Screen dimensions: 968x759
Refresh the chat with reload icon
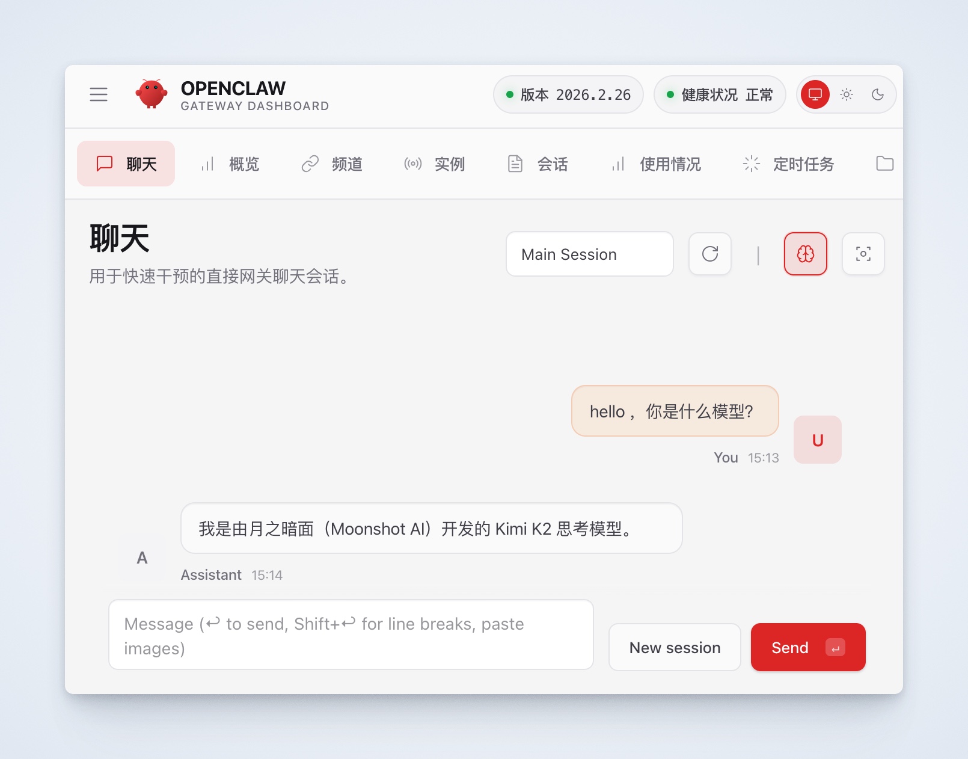710,254
